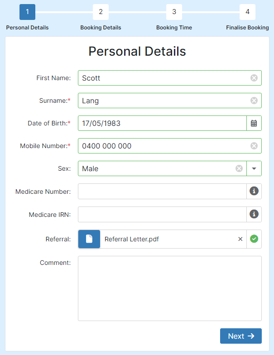Go to step 3 Booking Time
The height and width of the screenshot is (355, 274).
174,12
